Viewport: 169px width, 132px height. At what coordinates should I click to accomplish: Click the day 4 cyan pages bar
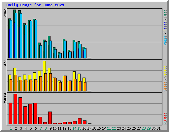click(x=26, y=42)
